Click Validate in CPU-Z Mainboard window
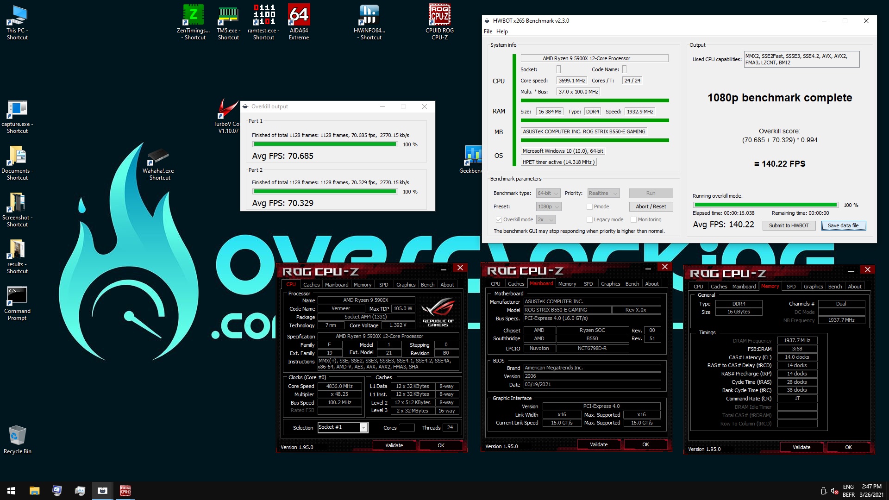 [x=599, y=444]
